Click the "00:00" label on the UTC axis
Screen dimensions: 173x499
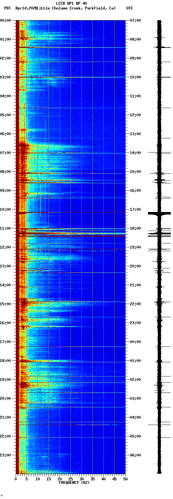(135, 342)
